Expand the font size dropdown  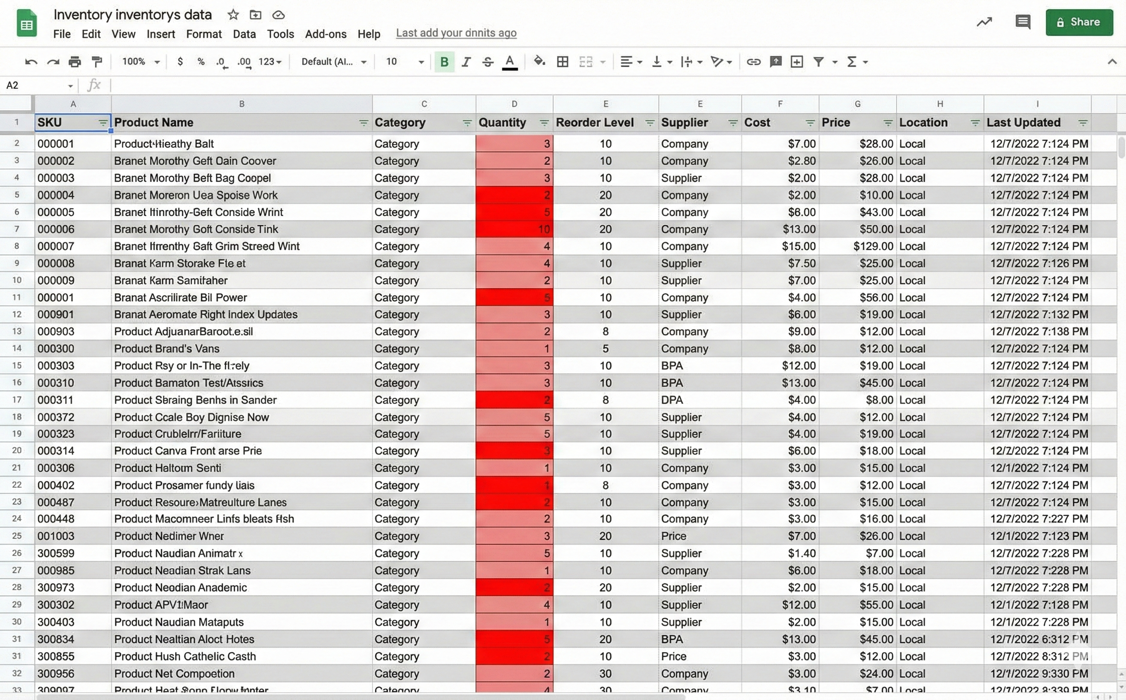point(421,62)
